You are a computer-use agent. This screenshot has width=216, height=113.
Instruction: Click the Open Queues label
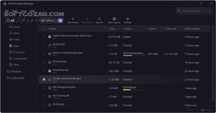click(x=114, y=22)
